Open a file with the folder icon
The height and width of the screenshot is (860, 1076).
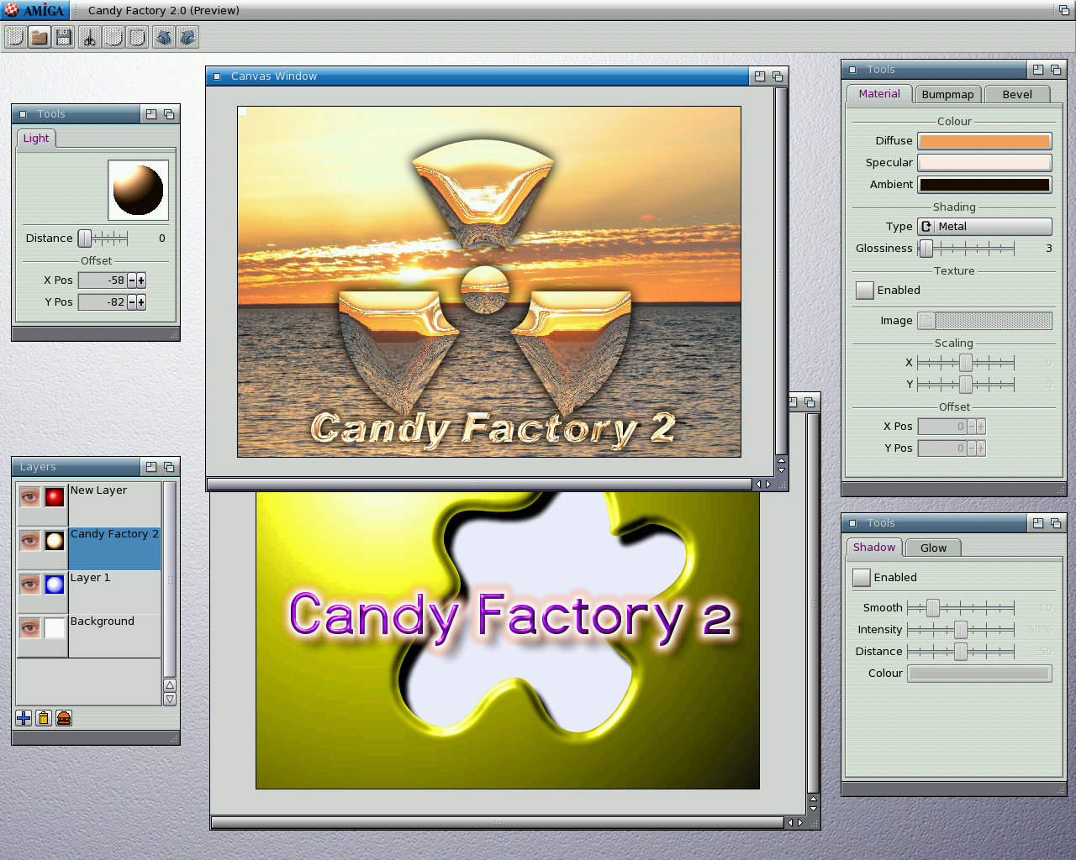point(40,37)
